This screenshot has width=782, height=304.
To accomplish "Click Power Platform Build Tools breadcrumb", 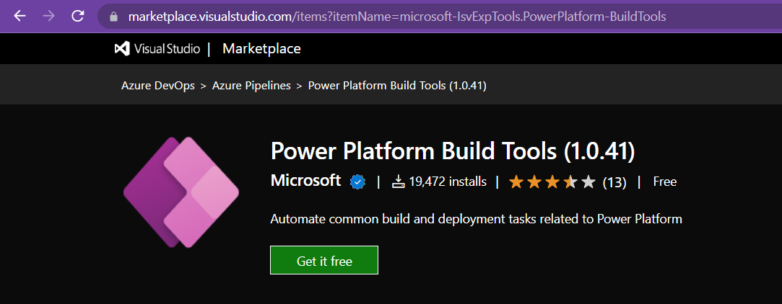I will 396,86.
